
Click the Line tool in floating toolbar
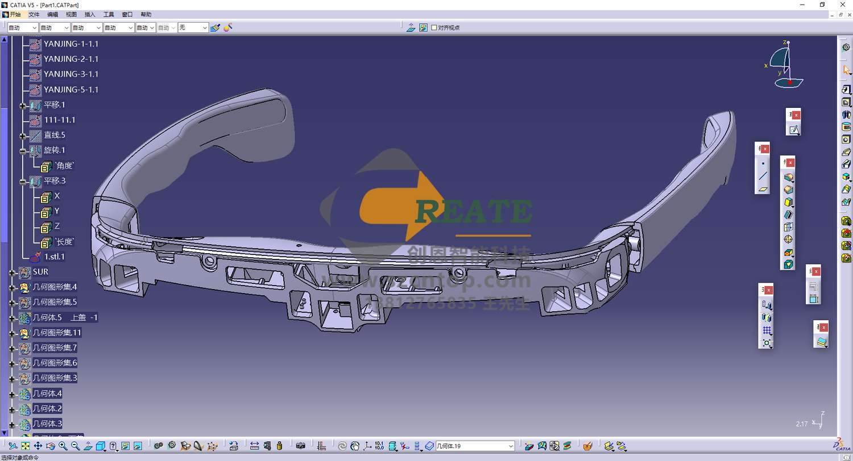(763, 176)
